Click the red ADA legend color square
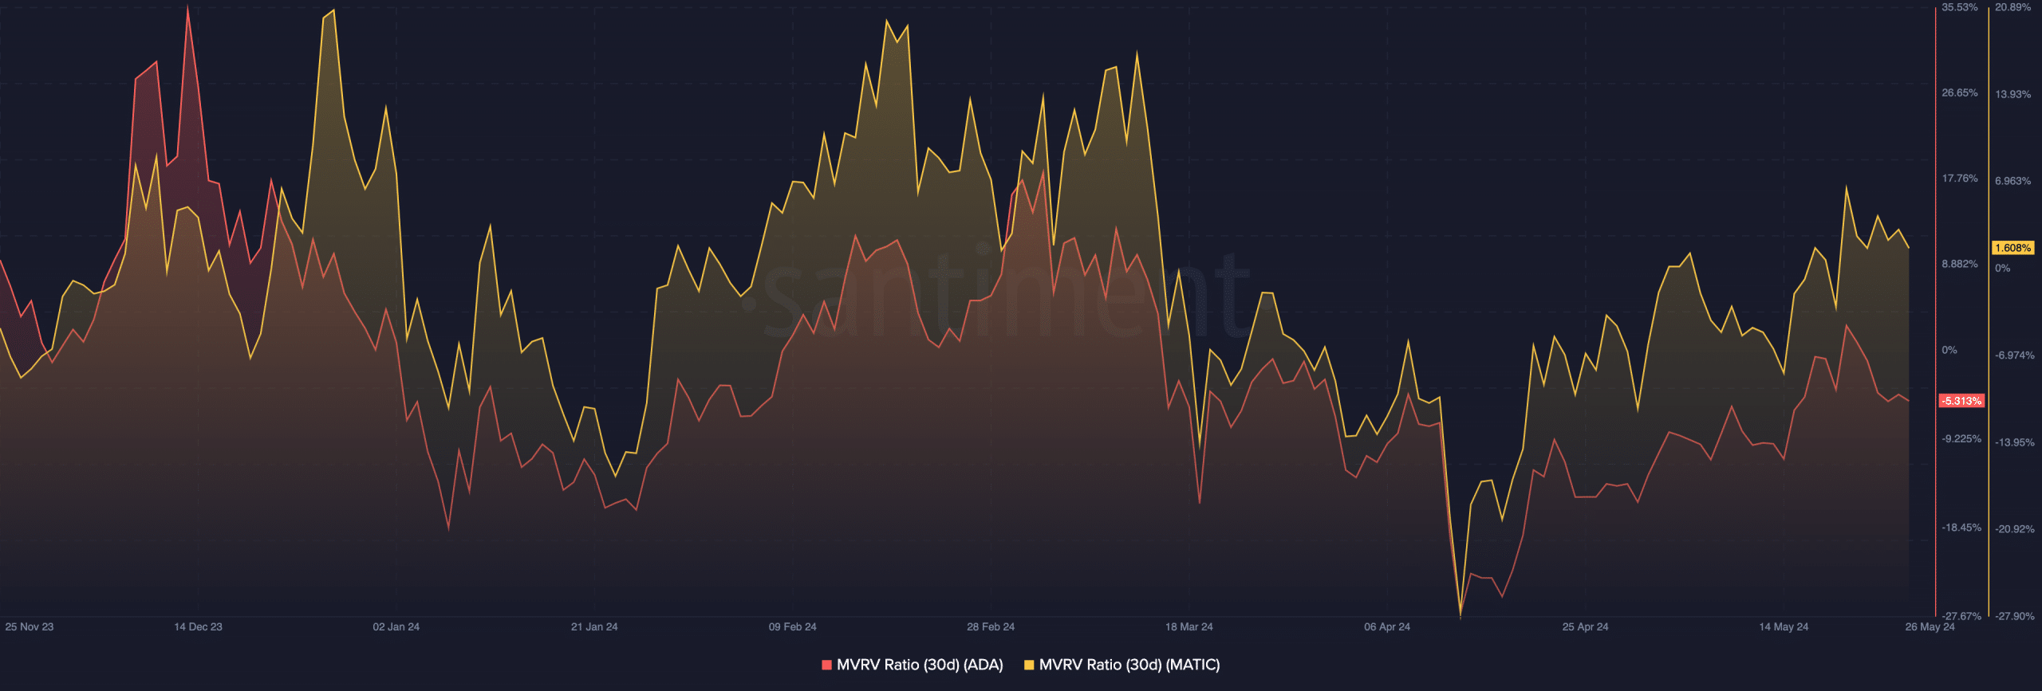This screenshot has height=691, width=2042. pos(826,665)
